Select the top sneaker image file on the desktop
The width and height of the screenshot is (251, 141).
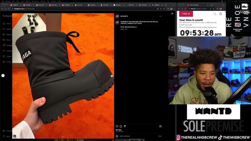pyautogui.click(x=245, y=9)
